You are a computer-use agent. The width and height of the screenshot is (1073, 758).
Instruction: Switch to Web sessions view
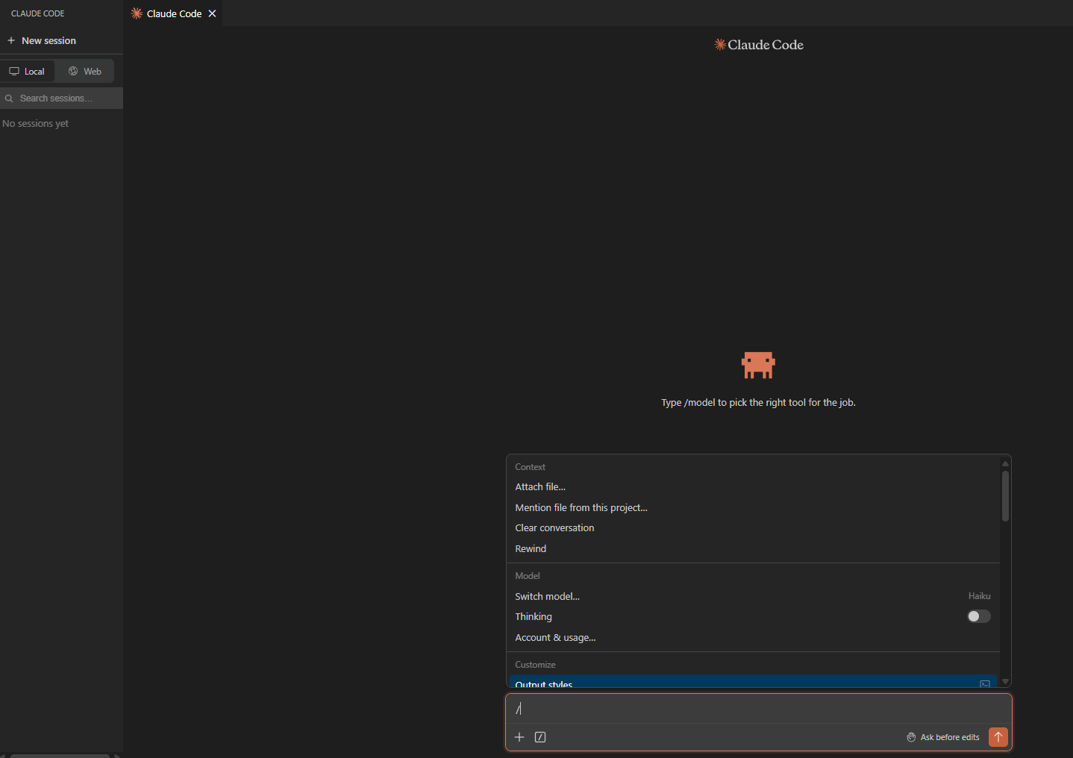(x=85, y=72)
